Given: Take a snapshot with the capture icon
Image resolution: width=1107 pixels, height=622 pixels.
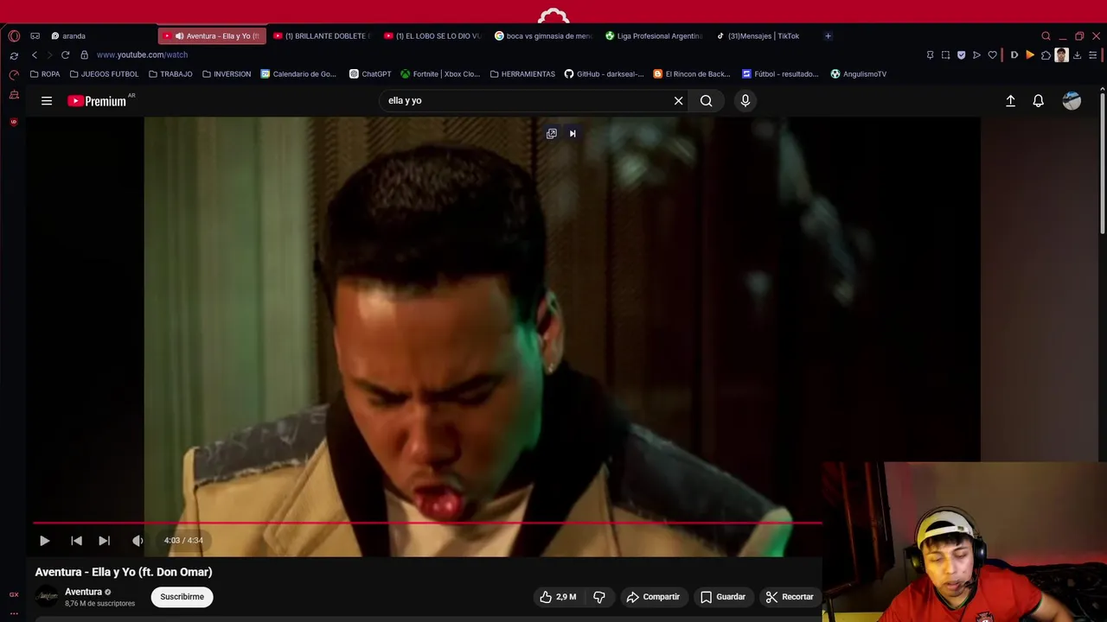Looking at the screenshot, I should click(945, 55).
